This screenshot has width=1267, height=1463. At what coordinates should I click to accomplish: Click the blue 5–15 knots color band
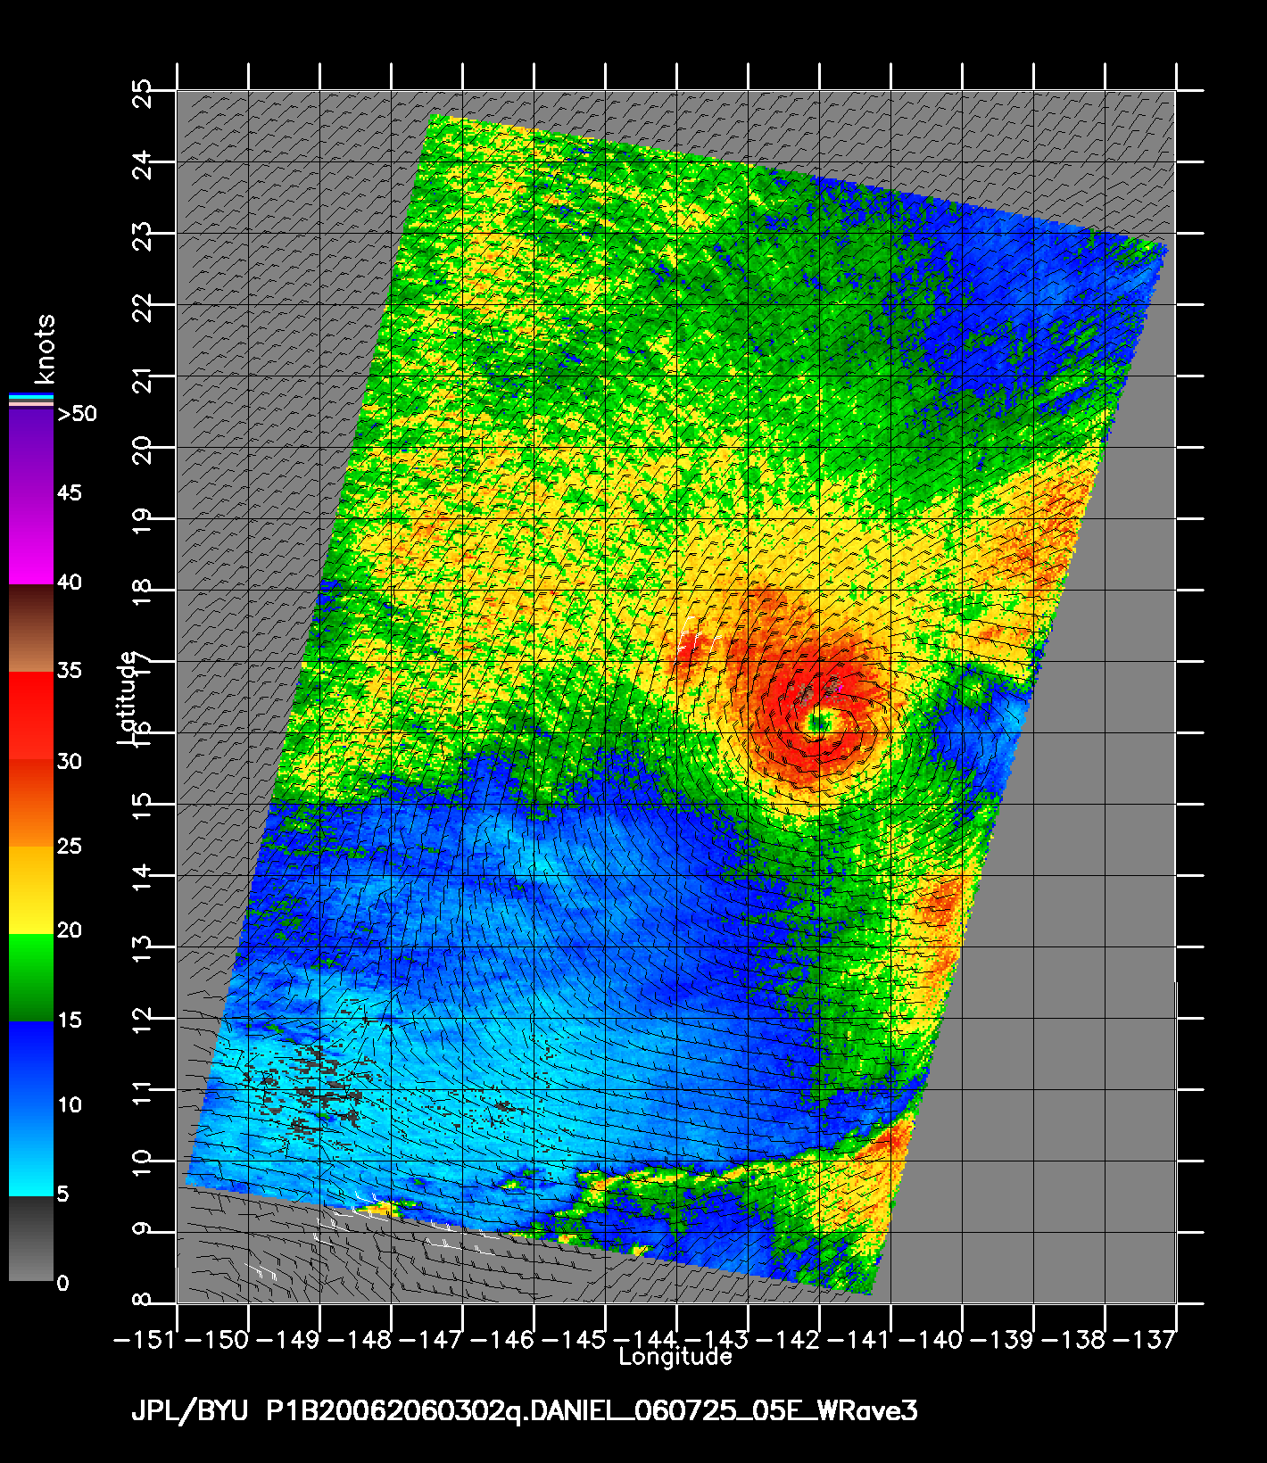tap(31, 1108)
